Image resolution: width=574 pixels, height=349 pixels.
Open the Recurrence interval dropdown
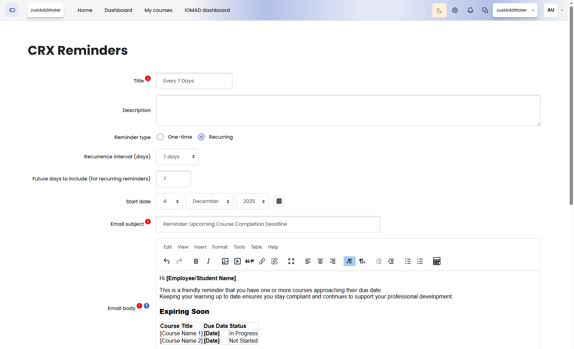pyautogui.click(x=177, y=157)
